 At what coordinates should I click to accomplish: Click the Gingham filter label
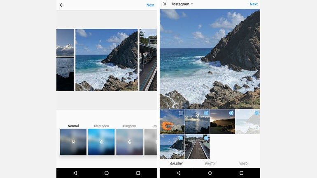click(x=129, y=126)
